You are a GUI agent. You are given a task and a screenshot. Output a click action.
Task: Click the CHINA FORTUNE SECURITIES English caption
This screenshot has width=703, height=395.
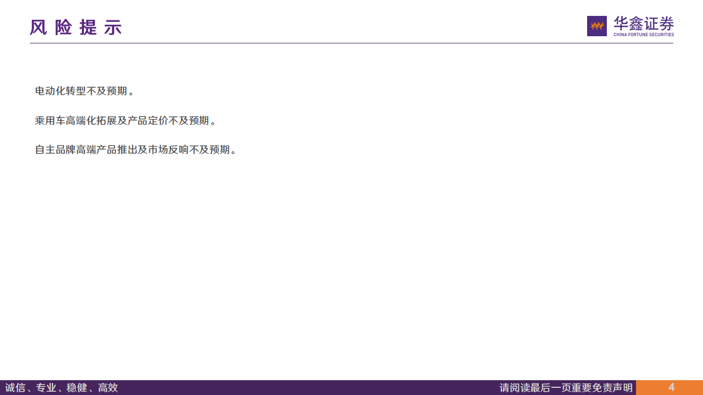(x=644, y=35)
